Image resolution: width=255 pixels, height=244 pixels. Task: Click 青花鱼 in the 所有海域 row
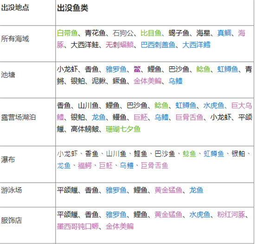pos(95,33)
